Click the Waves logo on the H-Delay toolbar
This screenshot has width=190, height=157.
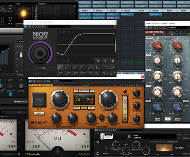point(31,85)
